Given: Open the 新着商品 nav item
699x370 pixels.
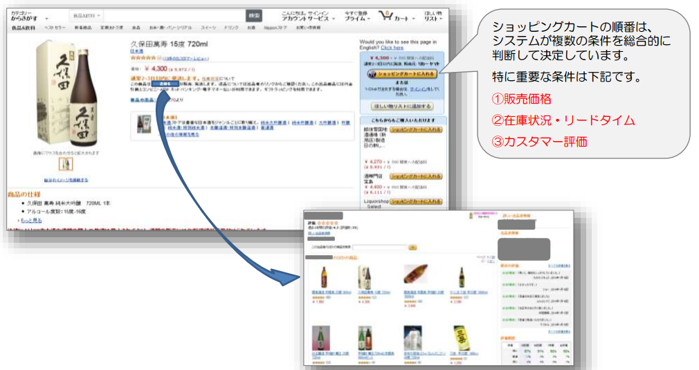Looking at the screenshot, I should click(x=83, y=28).
